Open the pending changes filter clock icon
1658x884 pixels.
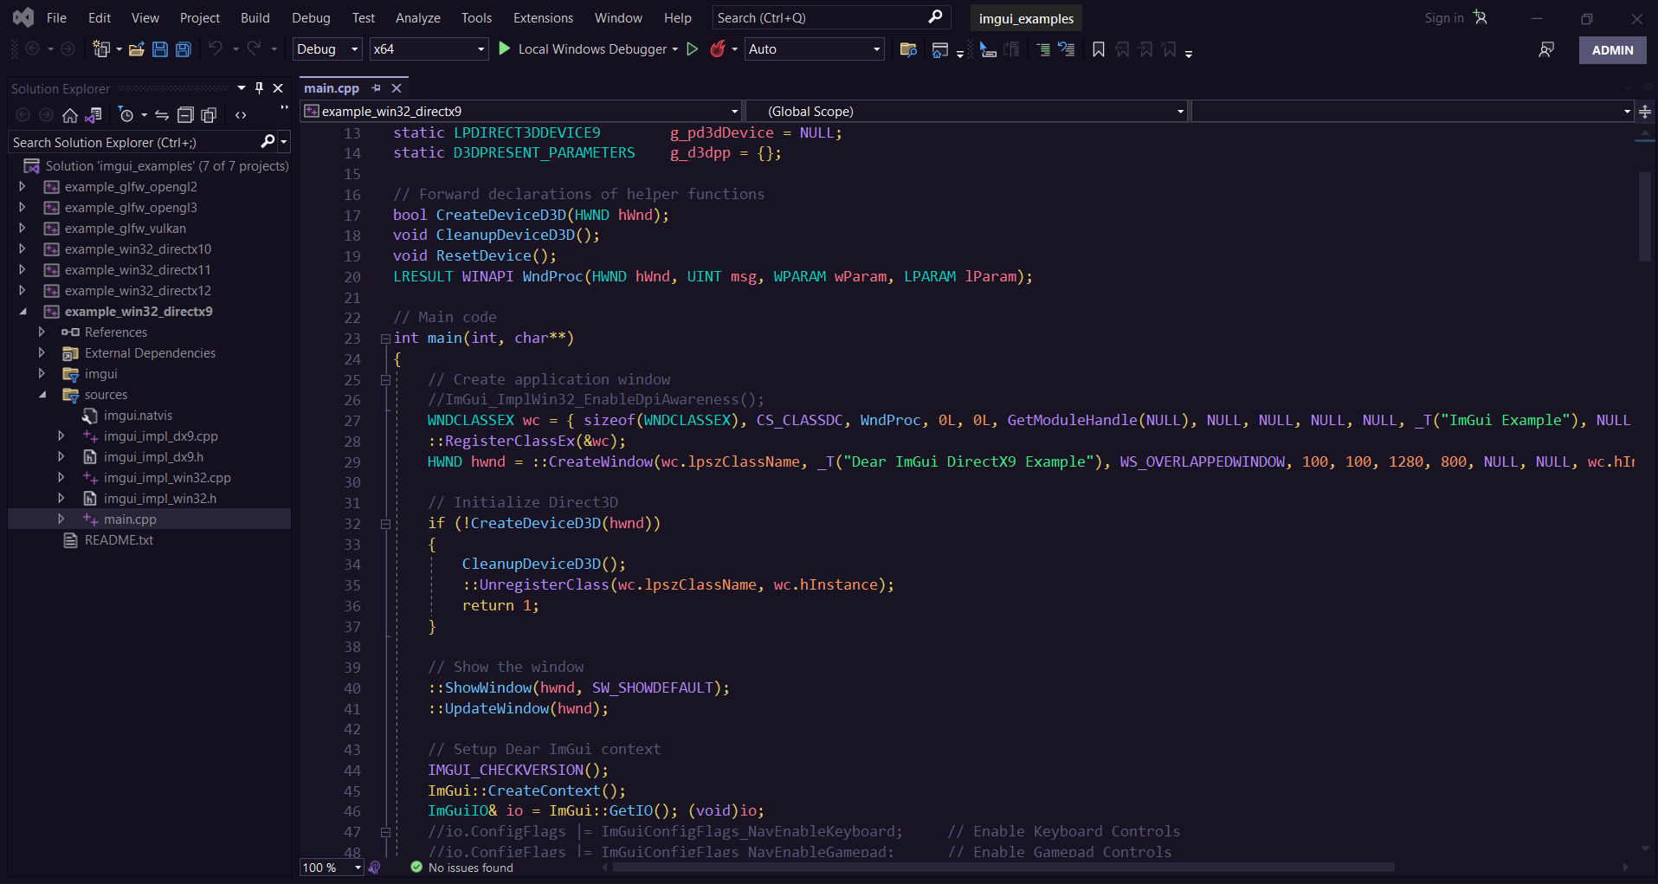[x=126, y=115]
